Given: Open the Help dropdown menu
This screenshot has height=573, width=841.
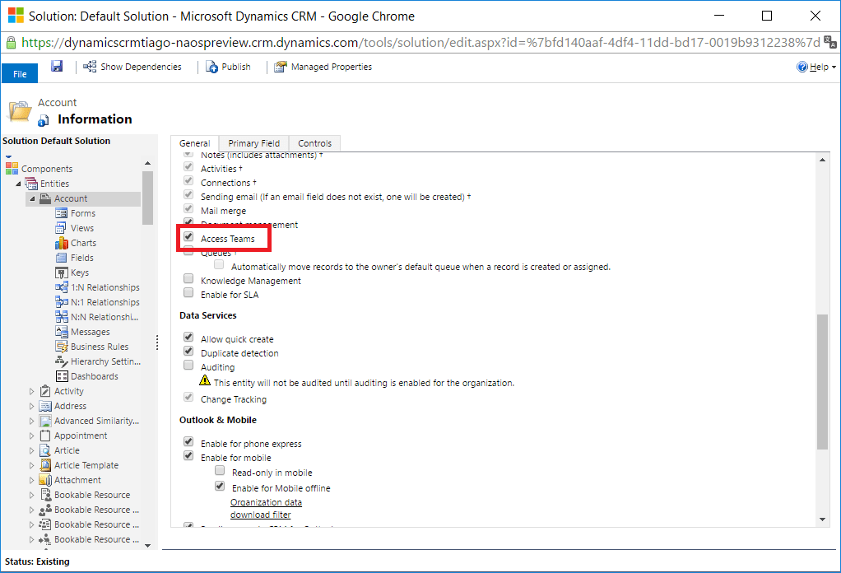Looking at the screenshot, I should coord(816,67).
